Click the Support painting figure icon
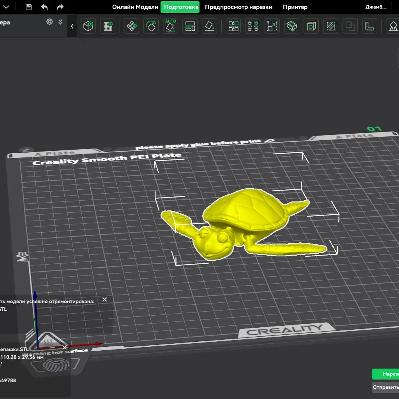The height and width of the screenshot is (399, 399). (x=393, y=26)
